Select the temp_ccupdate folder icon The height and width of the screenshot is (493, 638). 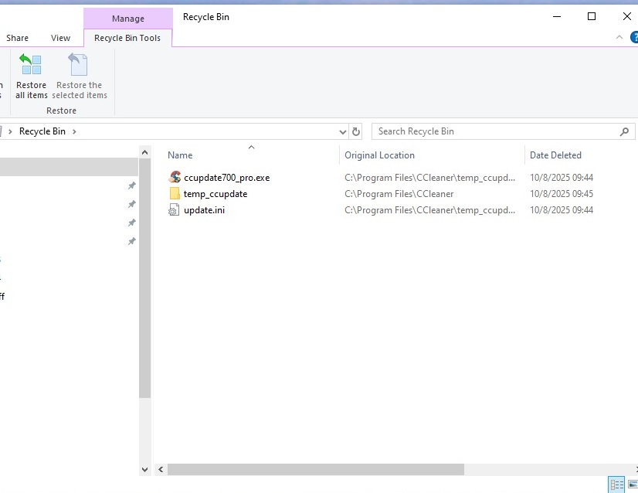(x=175, y=194)
